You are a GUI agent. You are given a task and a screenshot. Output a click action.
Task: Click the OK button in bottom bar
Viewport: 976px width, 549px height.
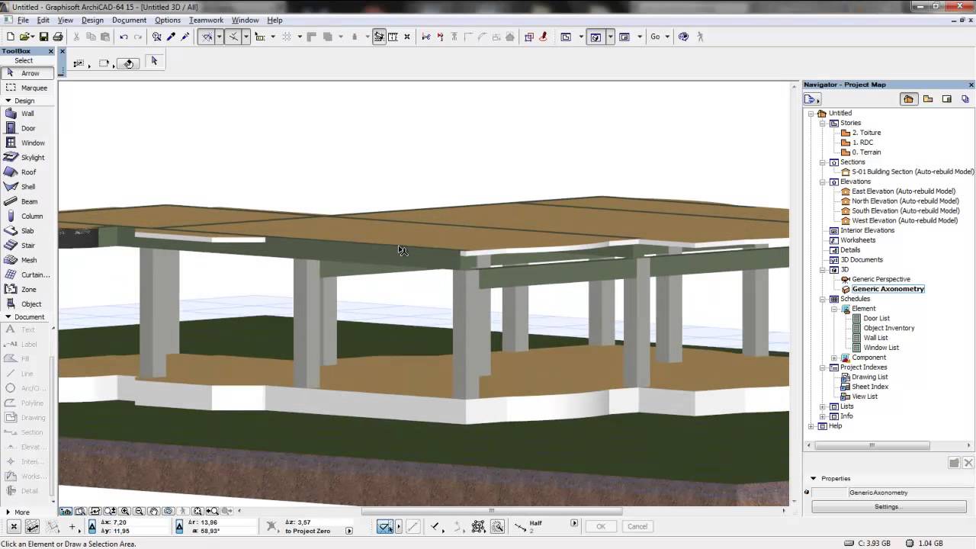[601, 526]
